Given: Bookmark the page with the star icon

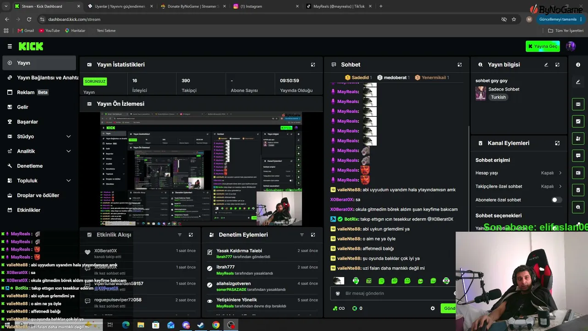Looking at the screenshot, I should tap(514, 19).
